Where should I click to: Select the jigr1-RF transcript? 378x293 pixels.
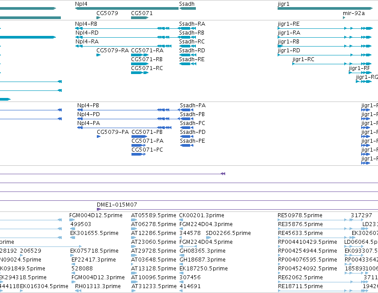359,68
